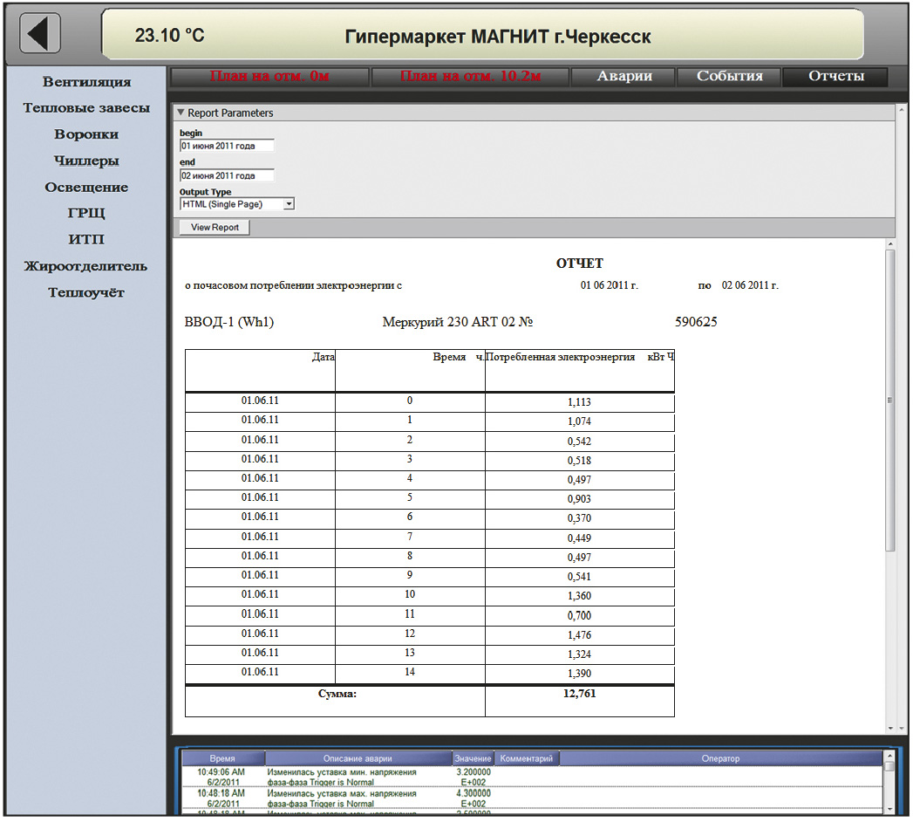This screenshot has width=913, height=822.
Task: Select alarm row at 10:48:18 AM
Action: (x=532, y=798)
